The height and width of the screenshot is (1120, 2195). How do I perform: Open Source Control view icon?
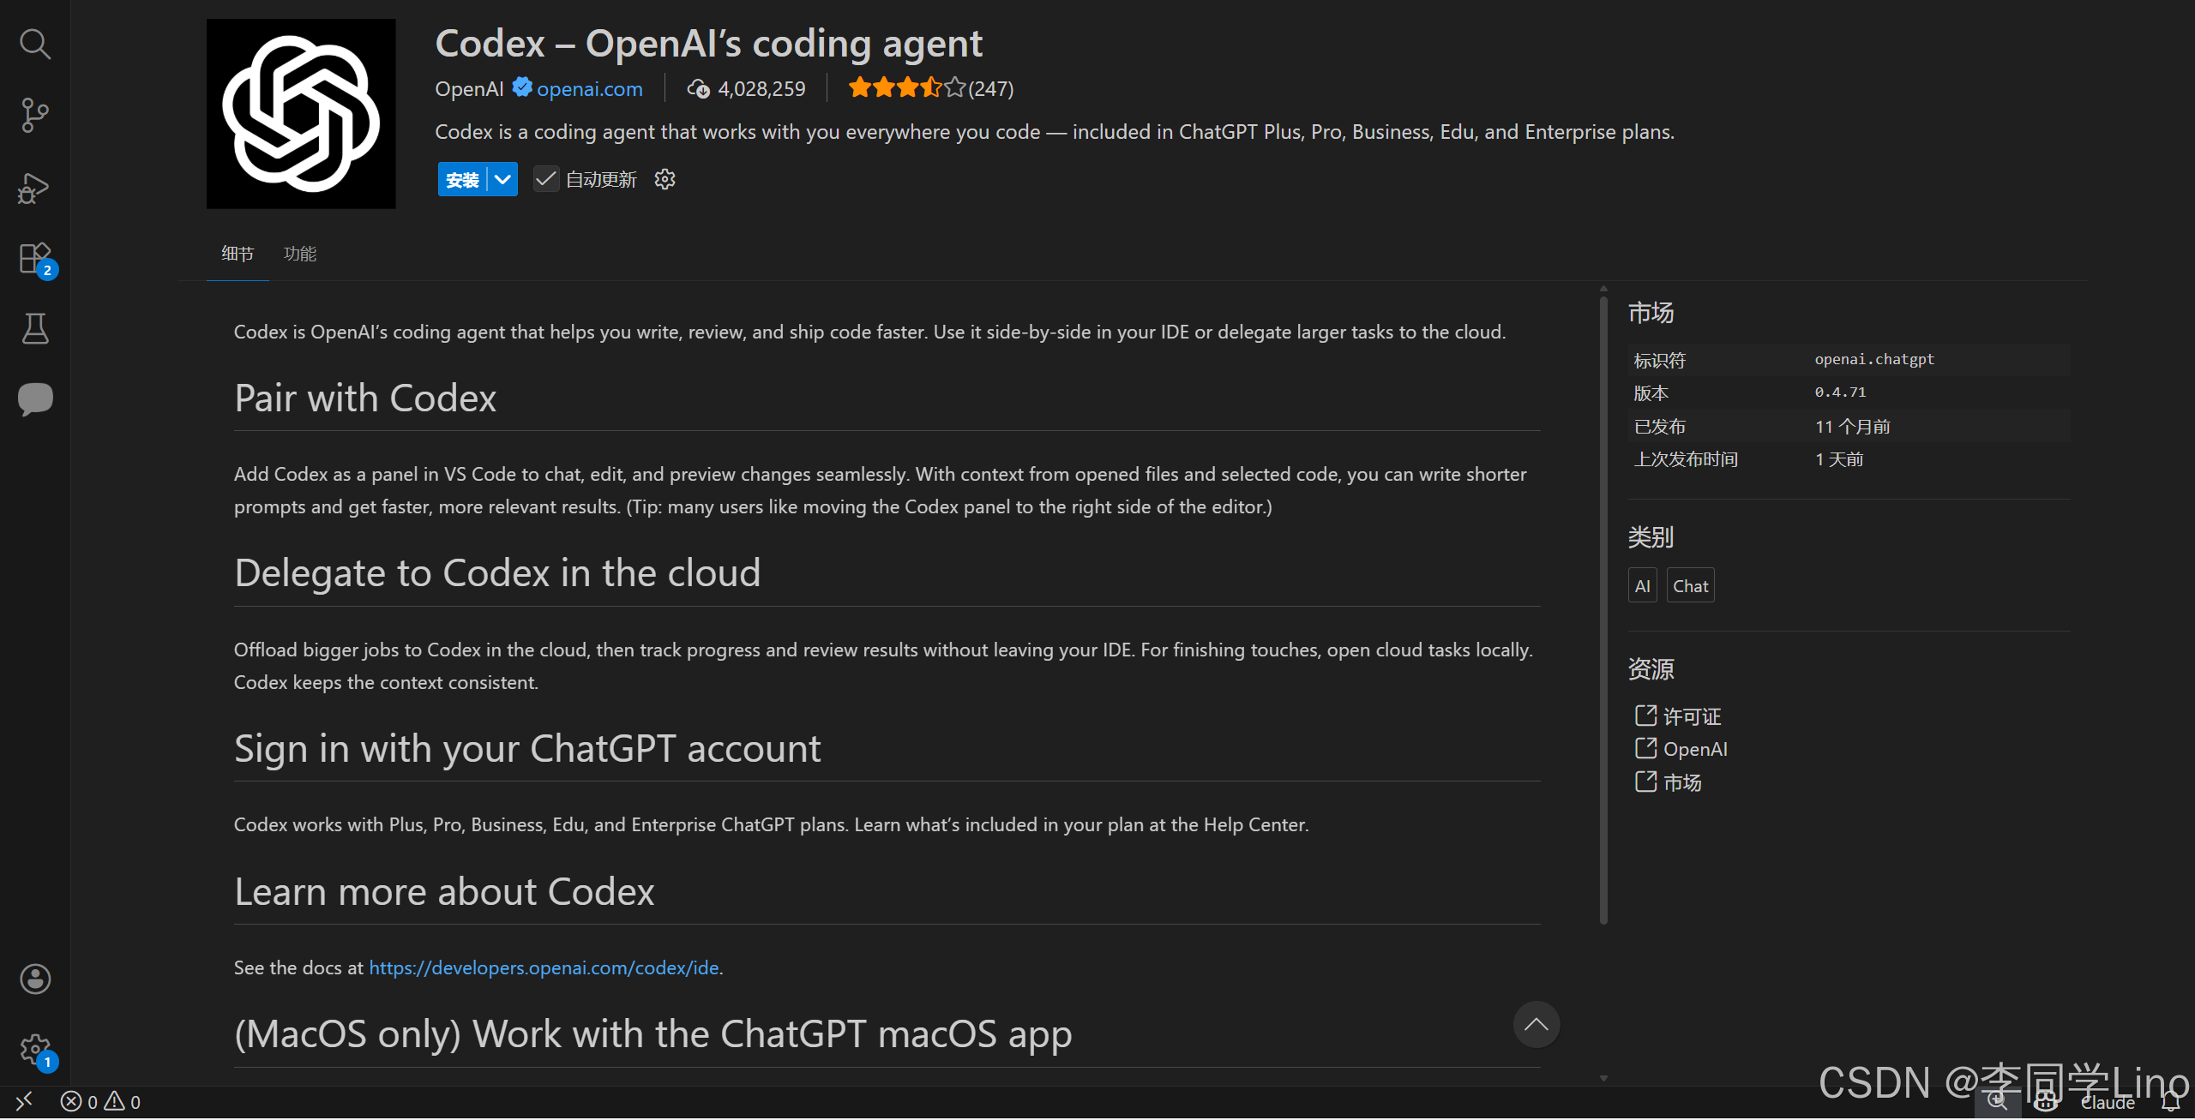point(34,115)
